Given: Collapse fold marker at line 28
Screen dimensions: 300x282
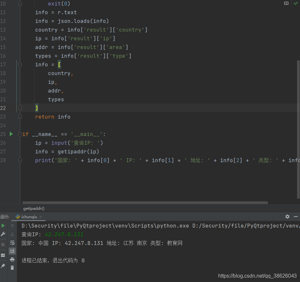Looking at the screenshot, I should pyautogui.click(x=20, y=160).
